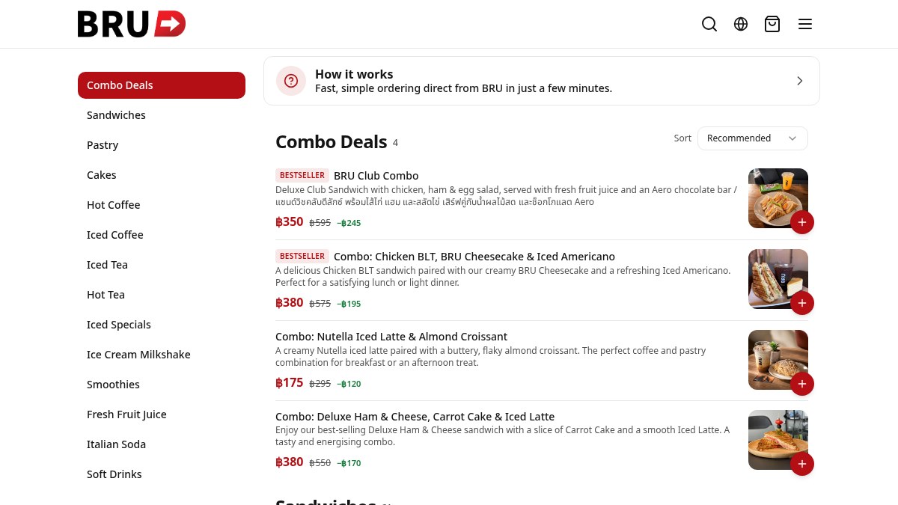Expand How it works chevron arrow
The width and height of the screenshot is (898, 505).
point(800,81)
